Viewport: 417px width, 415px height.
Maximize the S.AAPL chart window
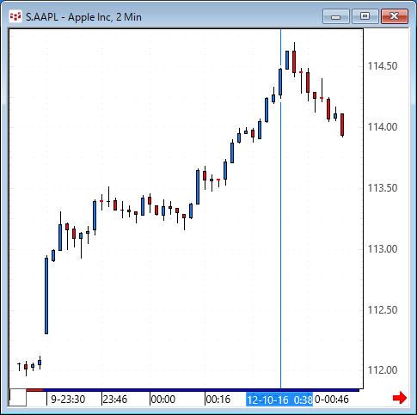point(365,16)
